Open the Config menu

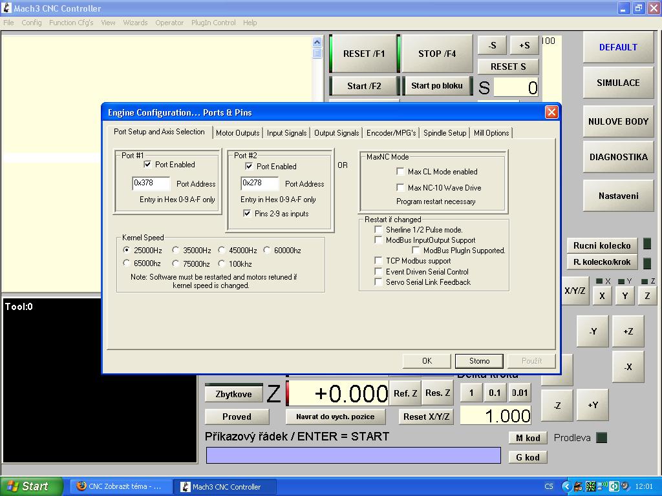(31, 23)
